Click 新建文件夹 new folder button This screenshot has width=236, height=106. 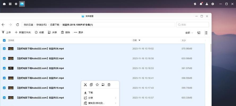tap(23, 32)
